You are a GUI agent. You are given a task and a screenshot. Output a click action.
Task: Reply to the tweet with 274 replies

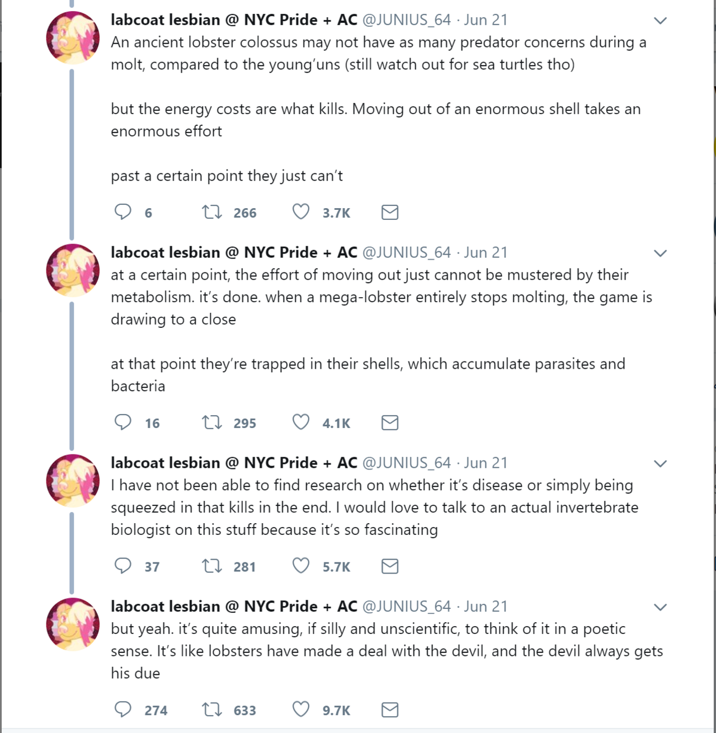(x=123, y=710)
